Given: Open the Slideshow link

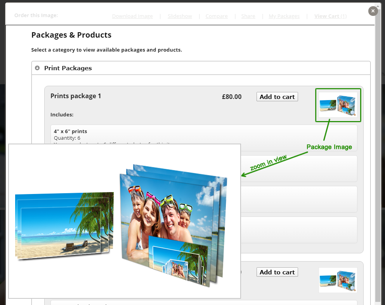Looking at the screenshot, I should click(180, 16).
